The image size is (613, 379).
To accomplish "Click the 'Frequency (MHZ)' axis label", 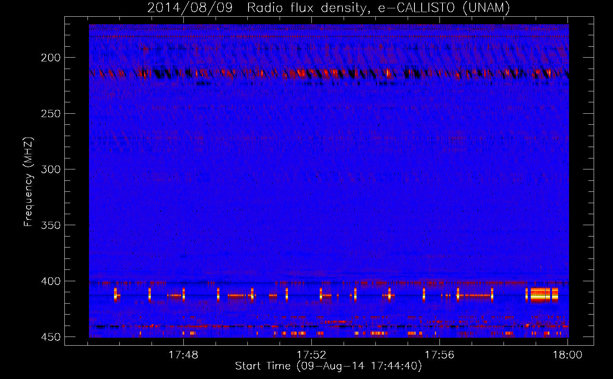I will [x=28, y=182].
